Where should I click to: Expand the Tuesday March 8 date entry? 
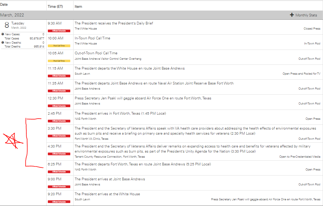pyautogui.click(x=18, y=23)
